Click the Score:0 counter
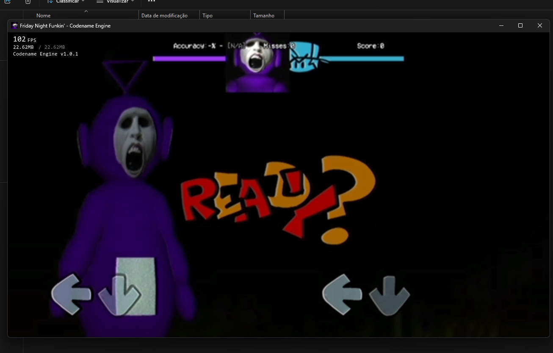Screen dimensions: 553x353 click(371, 46)
